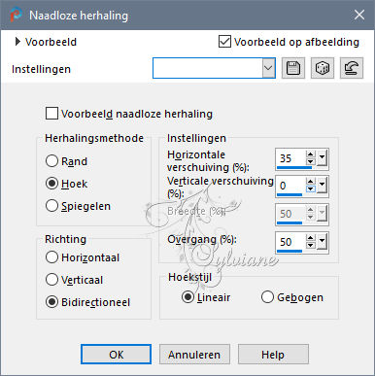Choose Gebogen corner style
Viewport: 375px width, 376px height.
267,297
